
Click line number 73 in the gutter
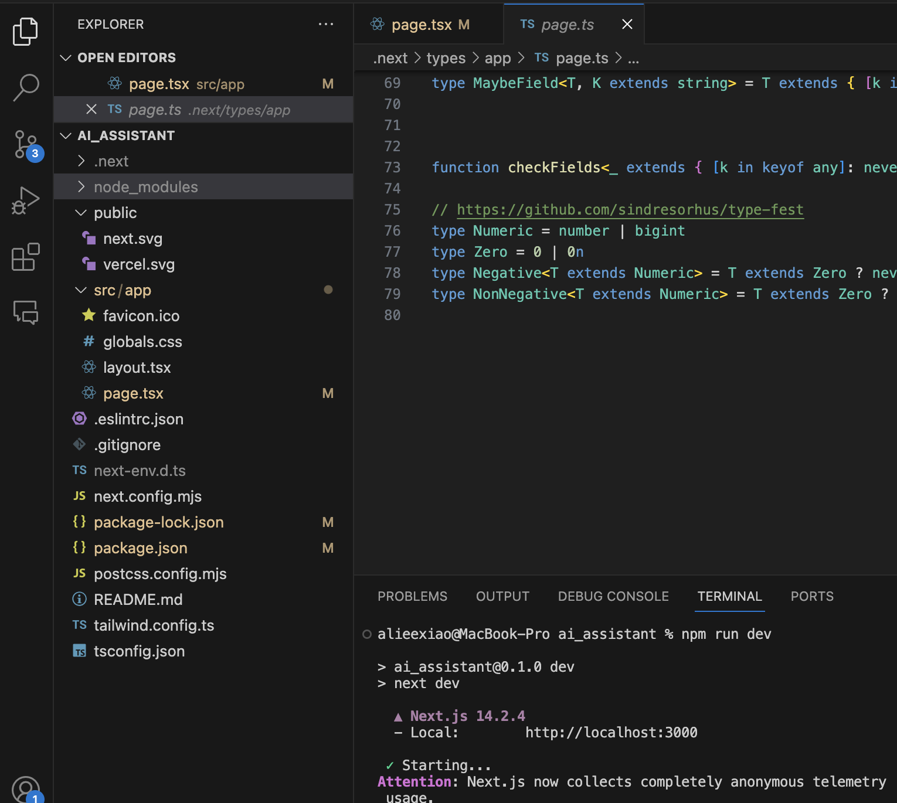[x=392, y=168]
